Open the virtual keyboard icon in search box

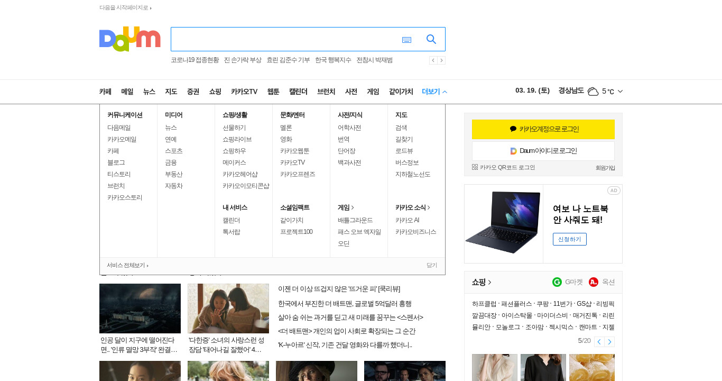pyautogui.click(x=406, y=40)
